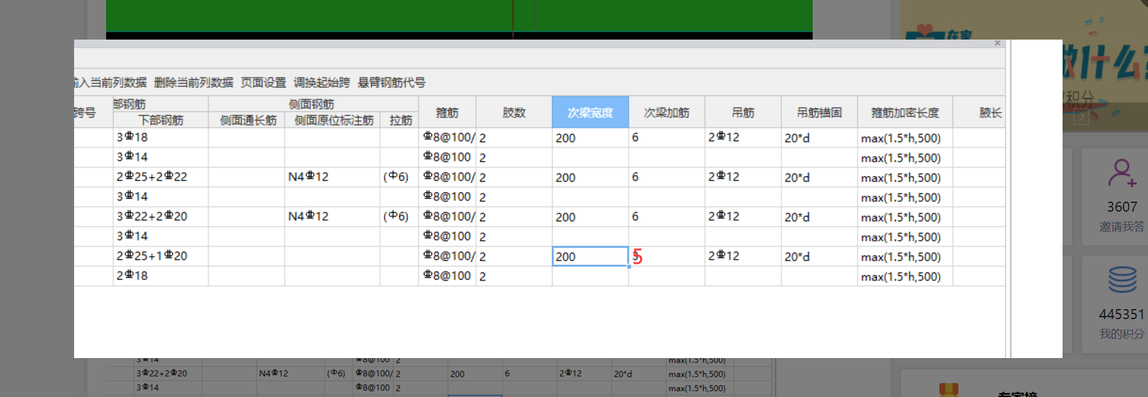
Task: Select the 下部钢筋 column header
Action: pos(161,120)
